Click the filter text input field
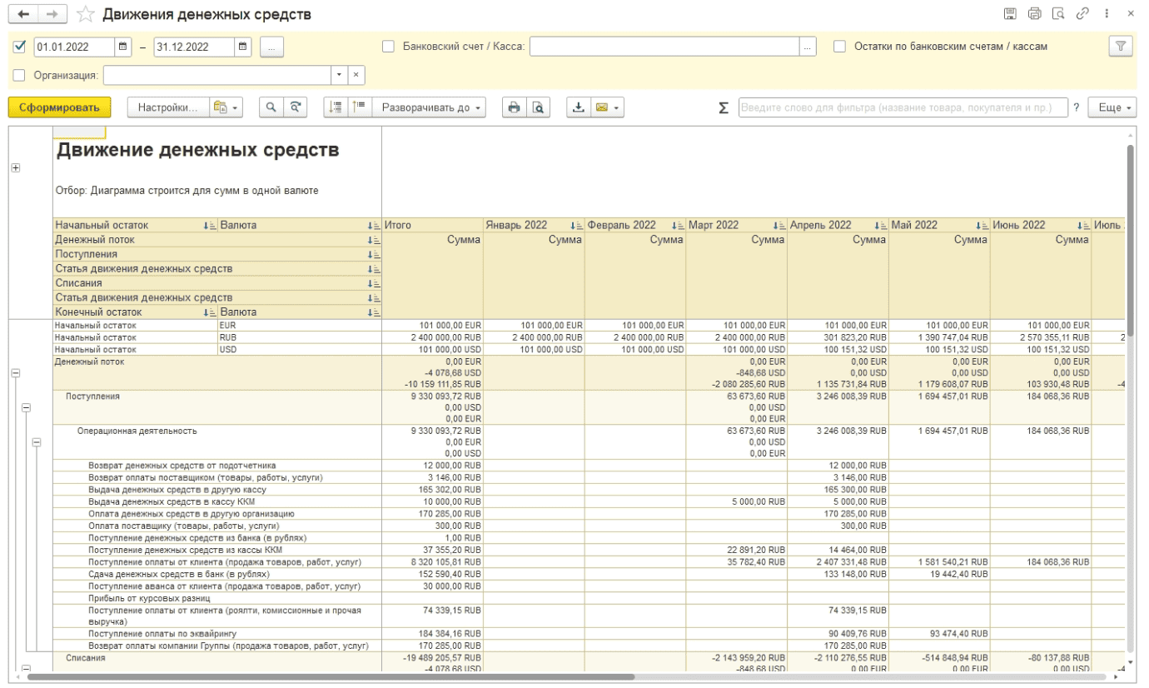The width and height of the screenshot is (1149, 688). pyautogui.click(x=903, y=107)
